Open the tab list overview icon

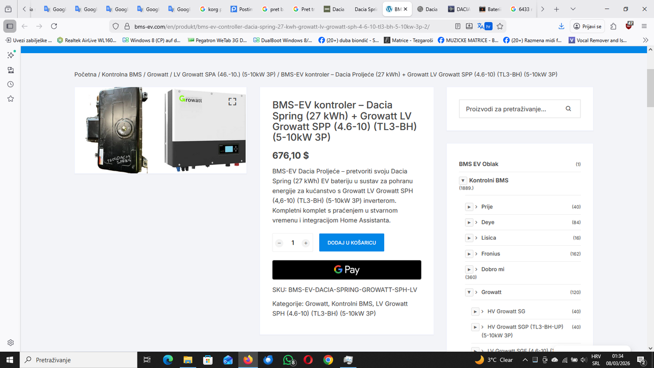[8, 9]
